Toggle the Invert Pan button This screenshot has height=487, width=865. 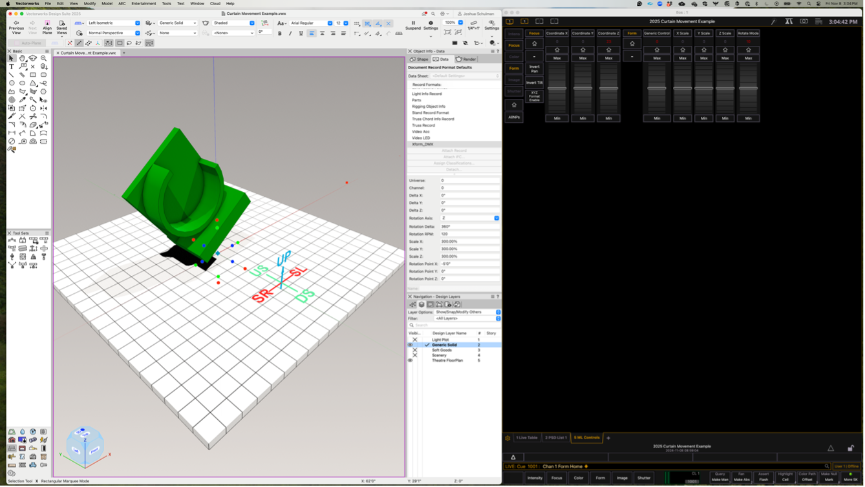534,68
